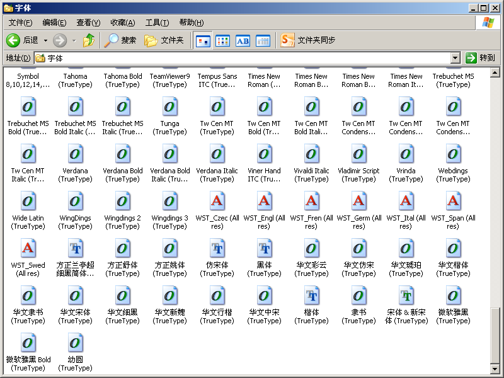Screen dimensions: 504x378
Task: Select the Vladimir Script font icon
Action: point(358,154)
